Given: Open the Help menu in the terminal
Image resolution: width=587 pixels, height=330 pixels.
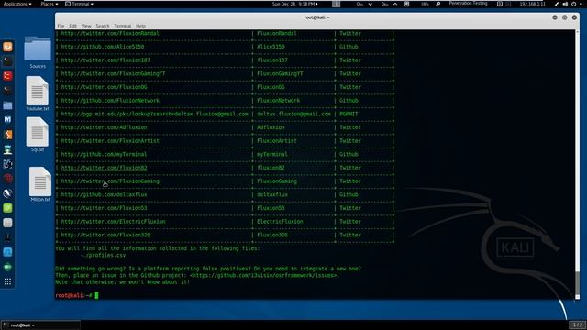Looking at the screenshot, I should click(x=140, y=26).
